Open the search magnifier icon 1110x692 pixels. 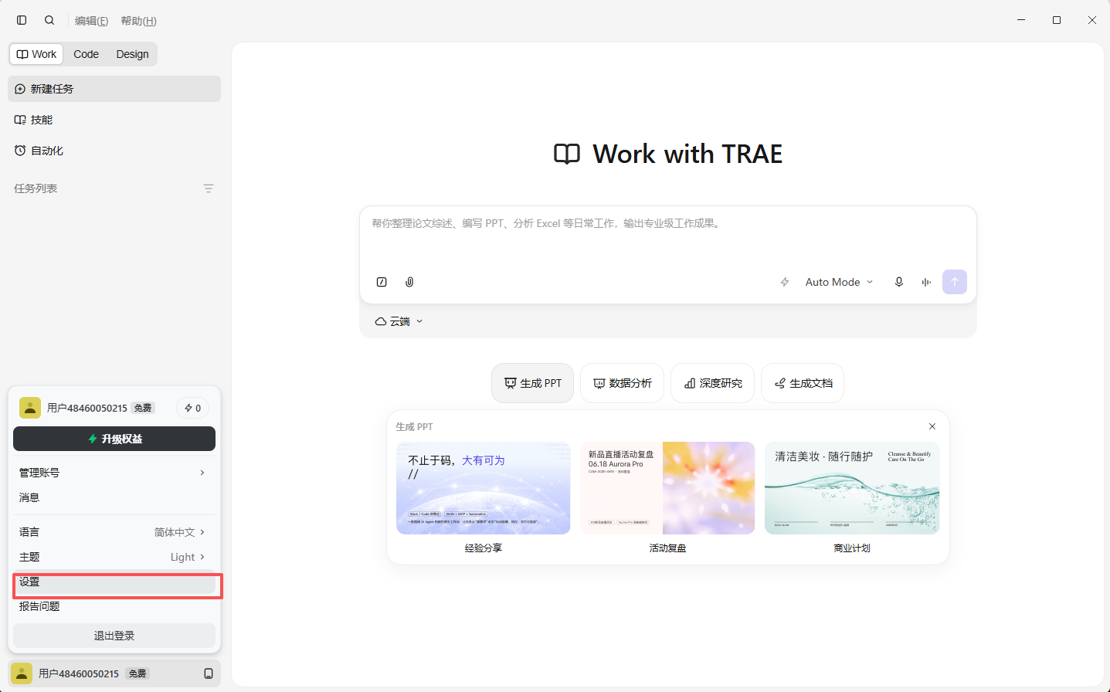pyautogui.click(x=49, y=20)
